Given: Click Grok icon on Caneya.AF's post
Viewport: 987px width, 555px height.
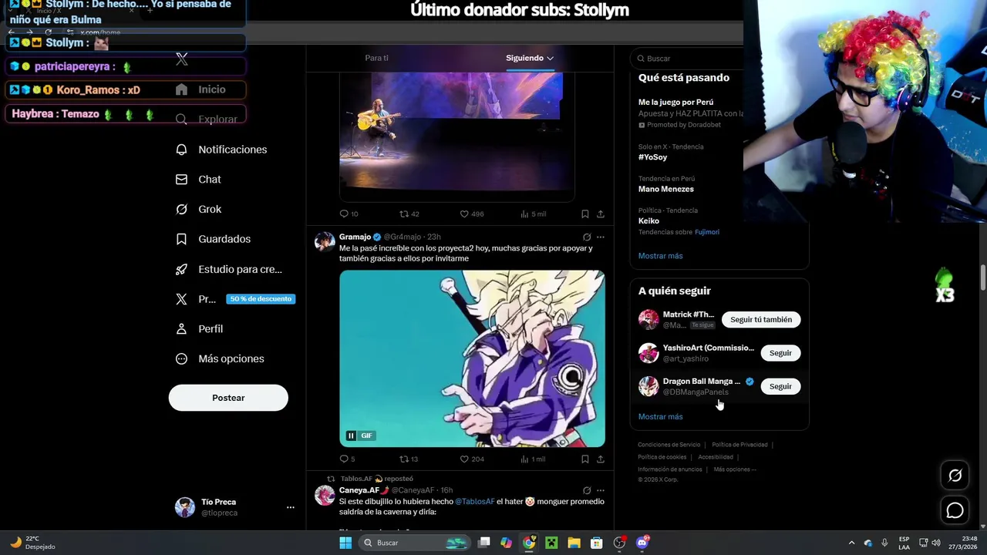Looking at the screenshot, I should pos(587,490).
